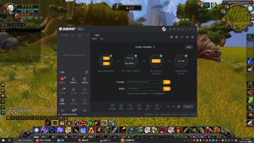Open the 读弹幕 tool in toolbox

click(x=62, y=101)
